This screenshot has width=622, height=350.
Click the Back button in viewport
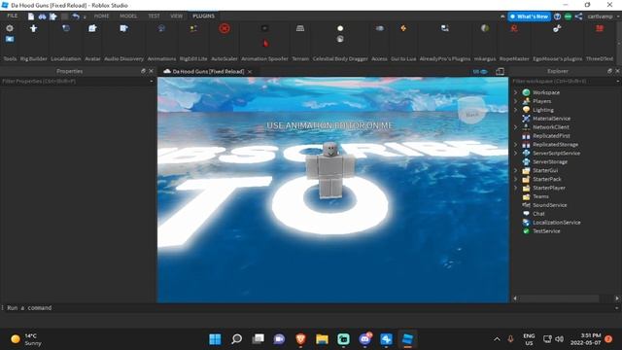pos(471,115)
